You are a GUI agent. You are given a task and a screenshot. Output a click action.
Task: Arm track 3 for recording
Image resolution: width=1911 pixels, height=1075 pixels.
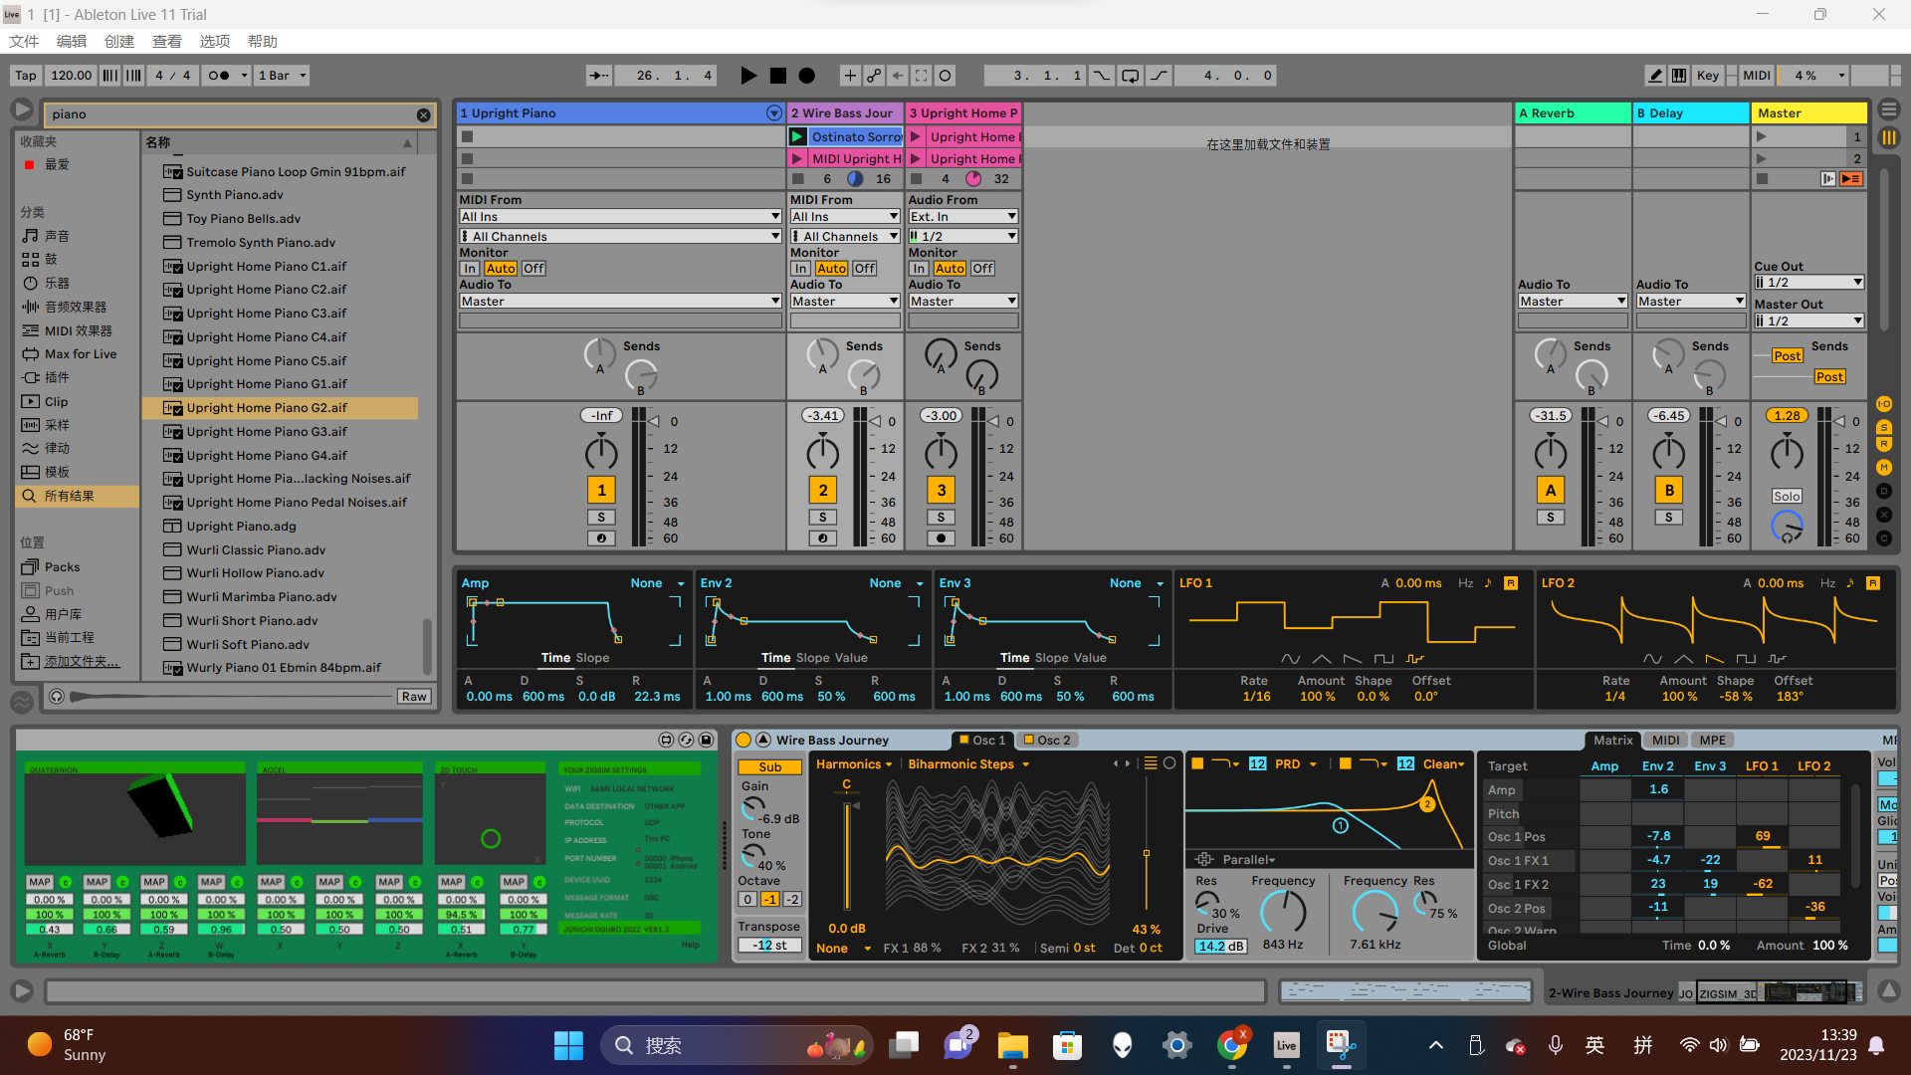click(941, 538)
